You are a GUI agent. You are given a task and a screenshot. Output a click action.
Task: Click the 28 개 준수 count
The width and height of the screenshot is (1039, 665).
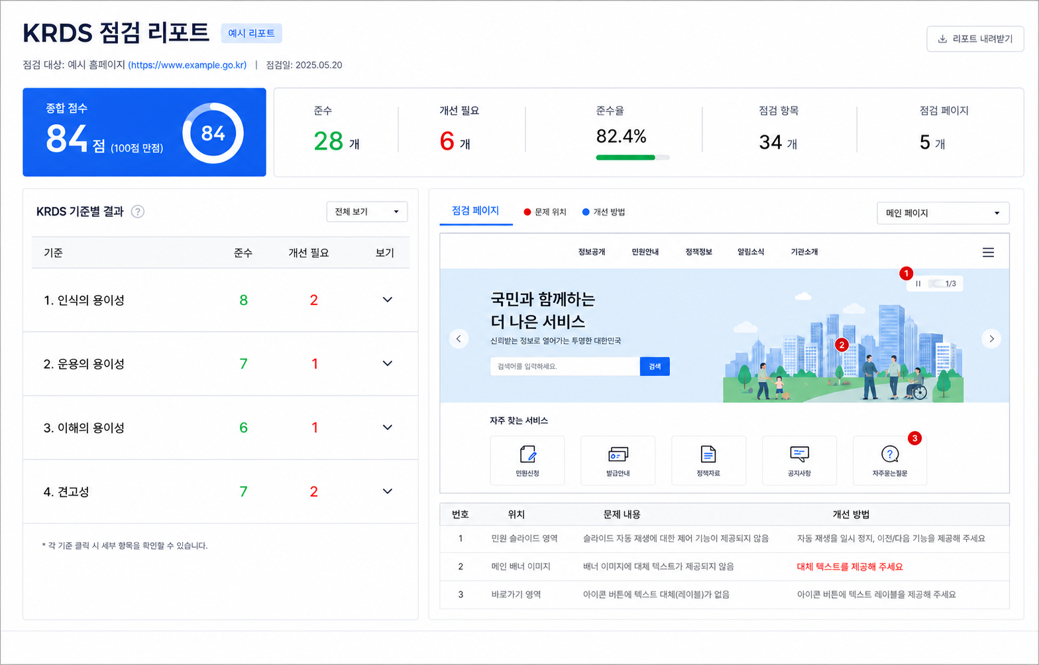pos(337,141)
